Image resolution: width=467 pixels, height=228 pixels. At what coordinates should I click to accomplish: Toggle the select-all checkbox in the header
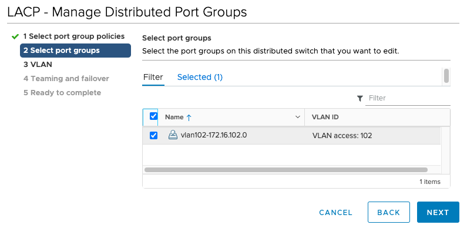coord(153,116)
